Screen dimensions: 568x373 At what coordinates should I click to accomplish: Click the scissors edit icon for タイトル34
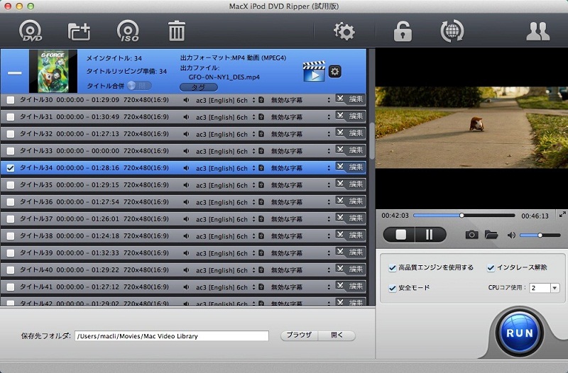pyautogui.click(x=340, y=167)
